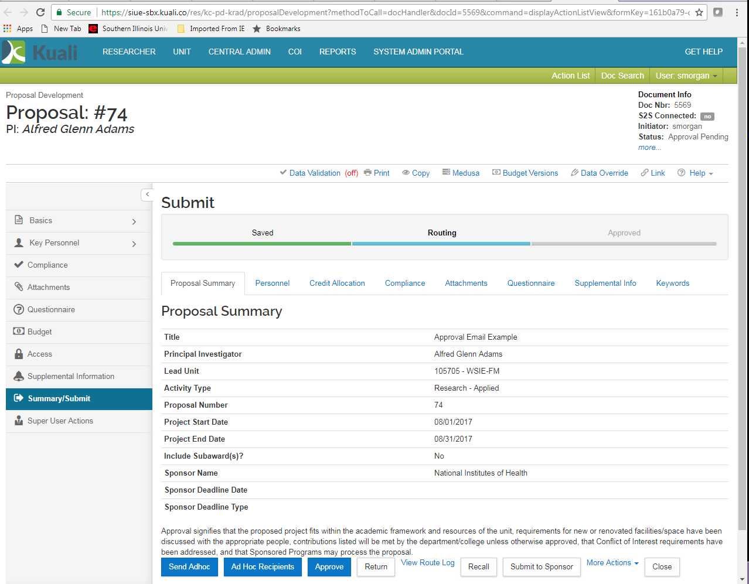Image resolution: width=749 pixels, height=584 pixels.
Task: Reload the page in browser
Action: tap(40, 12)
